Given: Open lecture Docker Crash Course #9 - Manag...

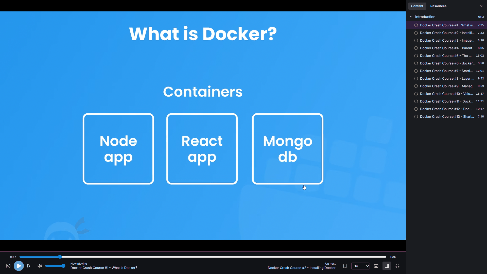Looking at the screenshot, I should (448, 86).
